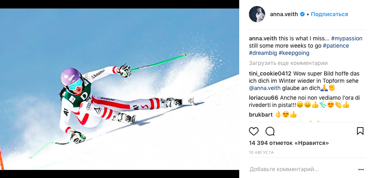
Task: Expand Загрузить еще комментарии
Action: [x=288, y=63]
